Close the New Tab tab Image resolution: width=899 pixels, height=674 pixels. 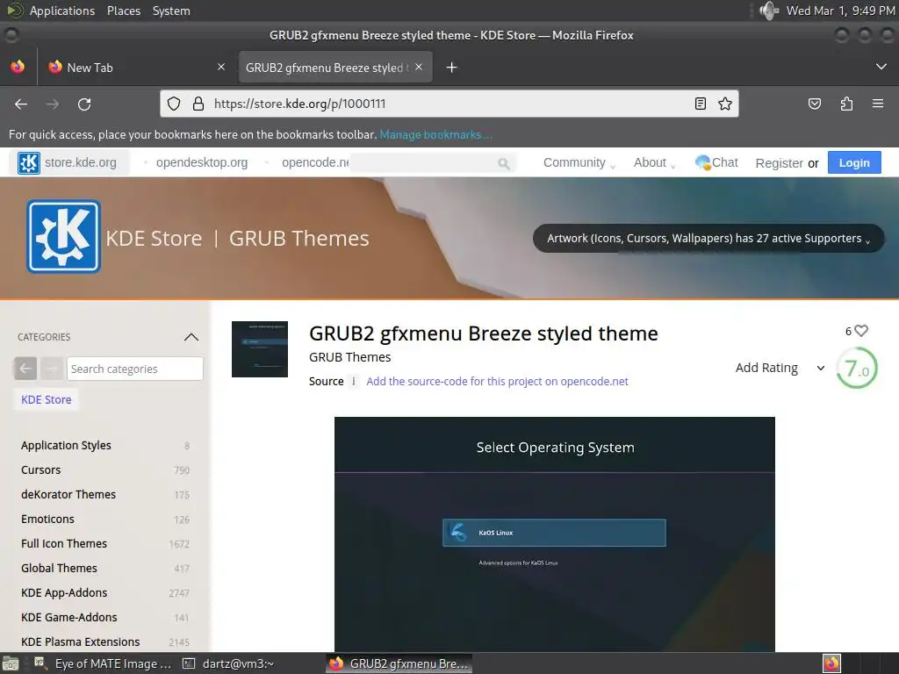[x=221, y=67]
